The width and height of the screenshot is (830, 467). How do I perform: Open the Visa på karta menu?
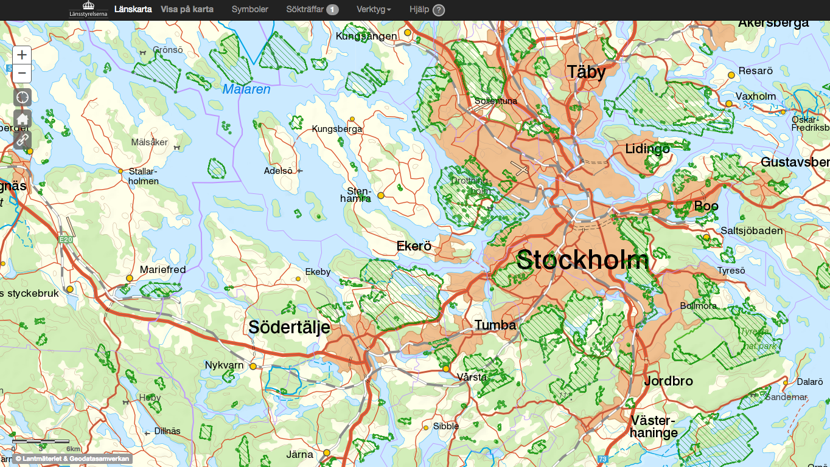click(187, 10)
